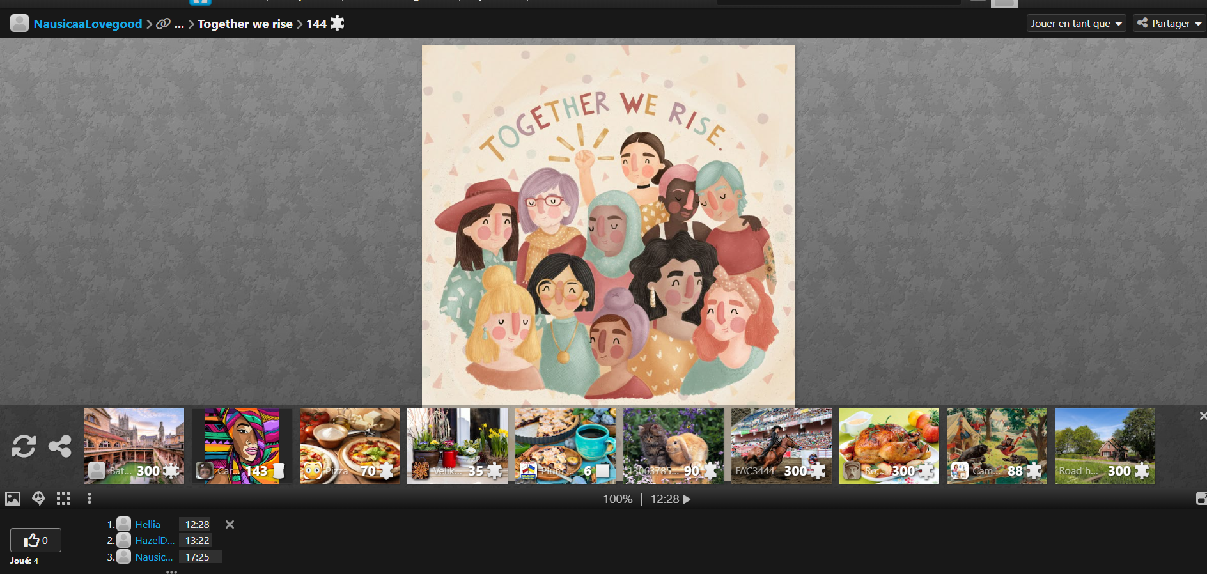Image resolution: width=1207 pixels, height=574 pixels.
Task: Show the puzzle image preview icon
Action: [x=13, y=499]
